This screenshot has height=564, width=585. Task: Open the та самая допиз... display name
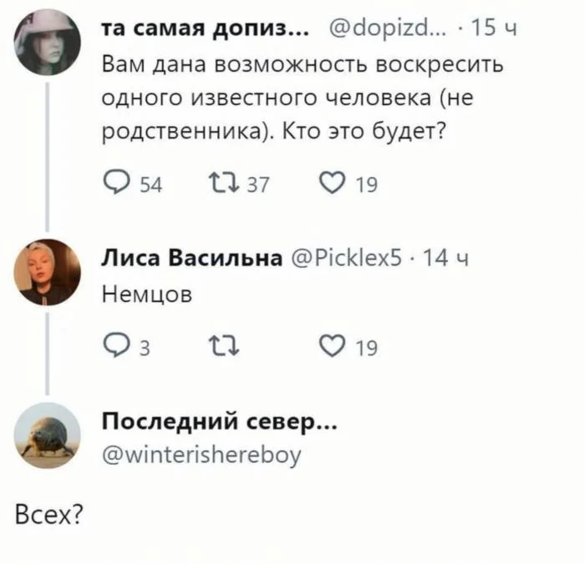(206, 31)
